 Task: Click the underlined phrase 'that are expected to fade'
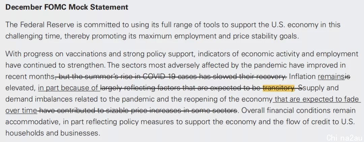pyautogui.click(x=317, y=99)
